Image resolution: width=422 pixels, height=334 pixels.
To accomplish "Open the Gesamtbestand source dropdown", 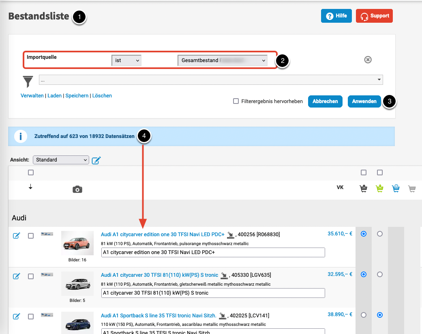I will [223, 60].
